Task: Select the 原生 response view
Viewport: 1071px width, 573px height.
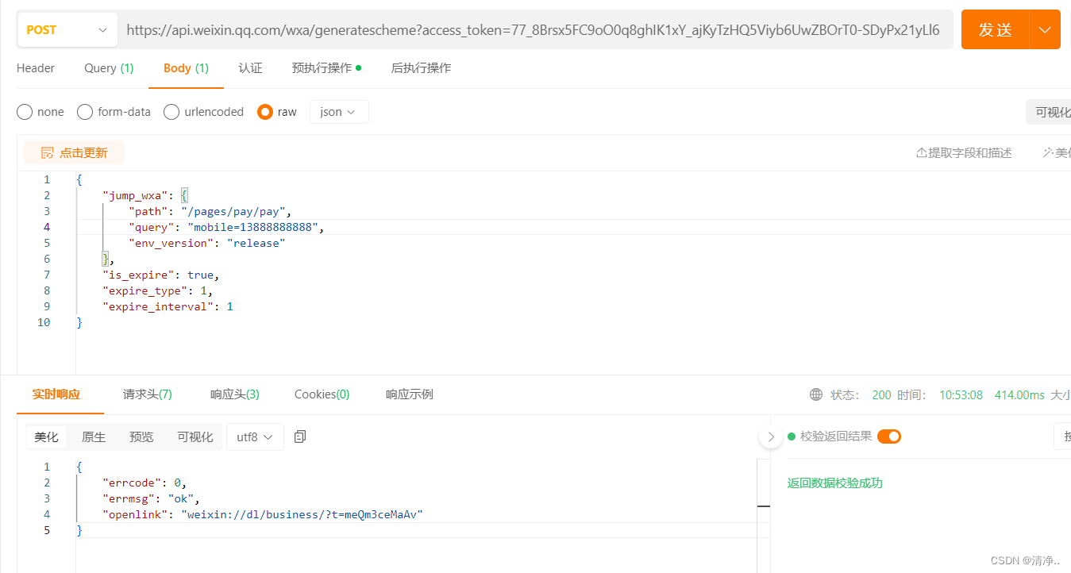Action: coord(94,436)
